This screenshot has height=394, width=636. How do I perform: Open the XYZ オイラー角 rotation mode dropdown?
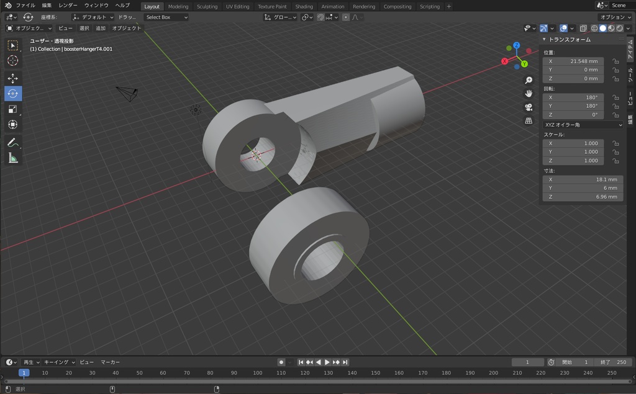pos(583,125)
